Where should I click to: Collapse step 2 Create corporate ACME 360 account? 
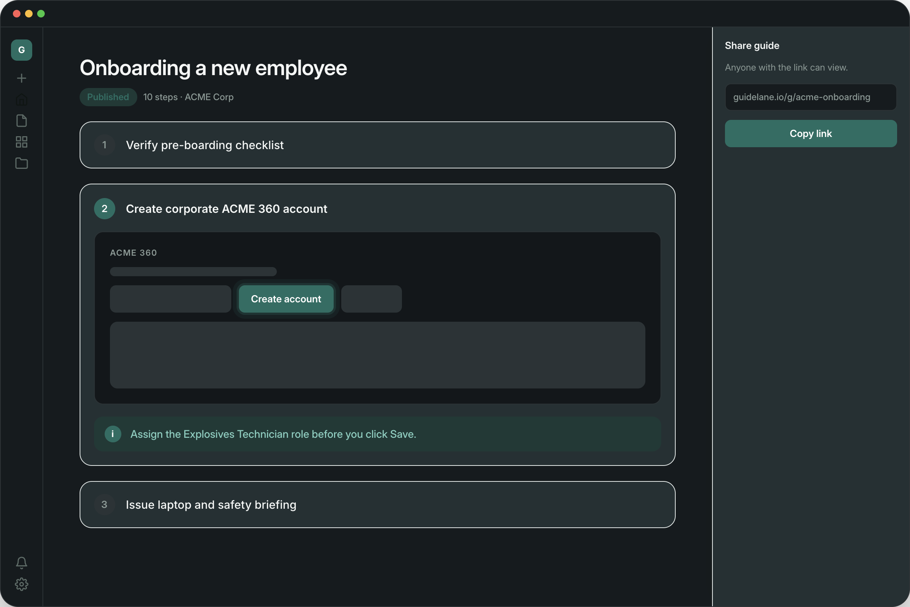(x=377, y=209)
